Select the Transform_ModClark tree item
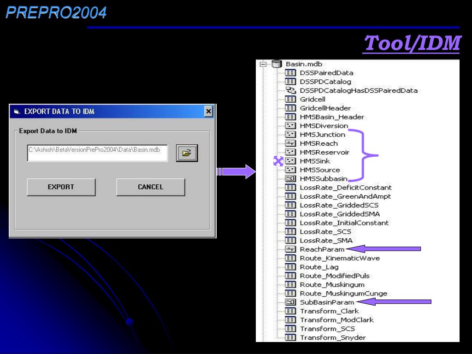 pos(336,320)
